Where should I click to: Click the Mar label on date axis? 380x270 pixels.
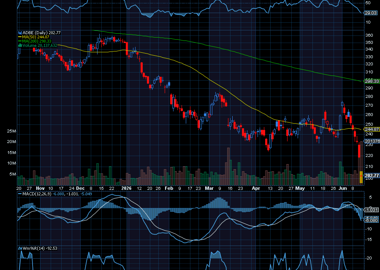[209, 188]
